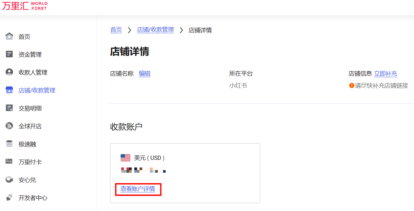Click the 全球开店 globe icon
414x211 pixels.
click(x=9, y=126)
